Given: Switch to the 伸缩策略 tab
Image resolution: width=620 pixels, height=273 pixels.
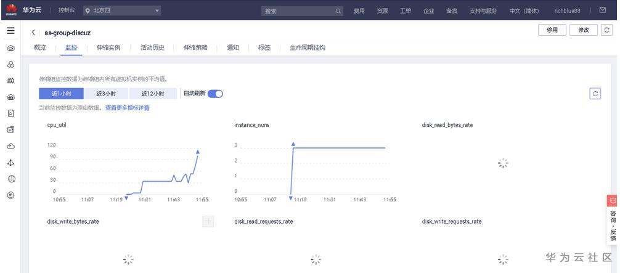Looking at the screenshot, I should 195,47.
